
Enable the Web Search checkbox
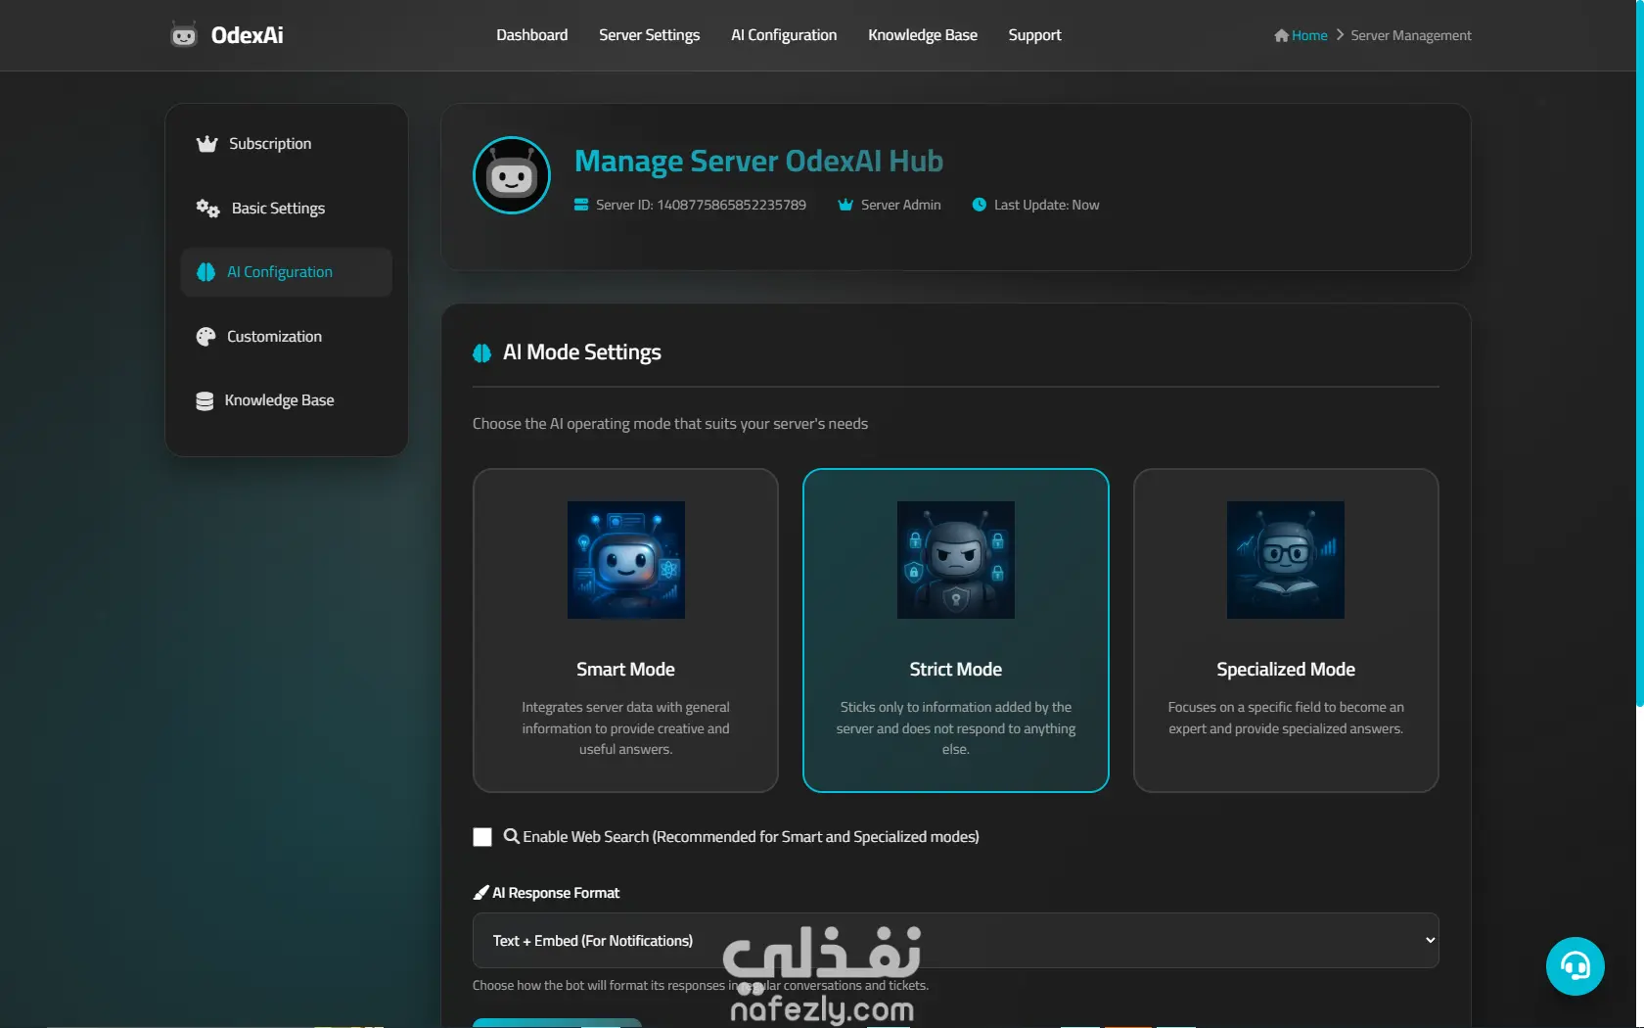(482, 837)
